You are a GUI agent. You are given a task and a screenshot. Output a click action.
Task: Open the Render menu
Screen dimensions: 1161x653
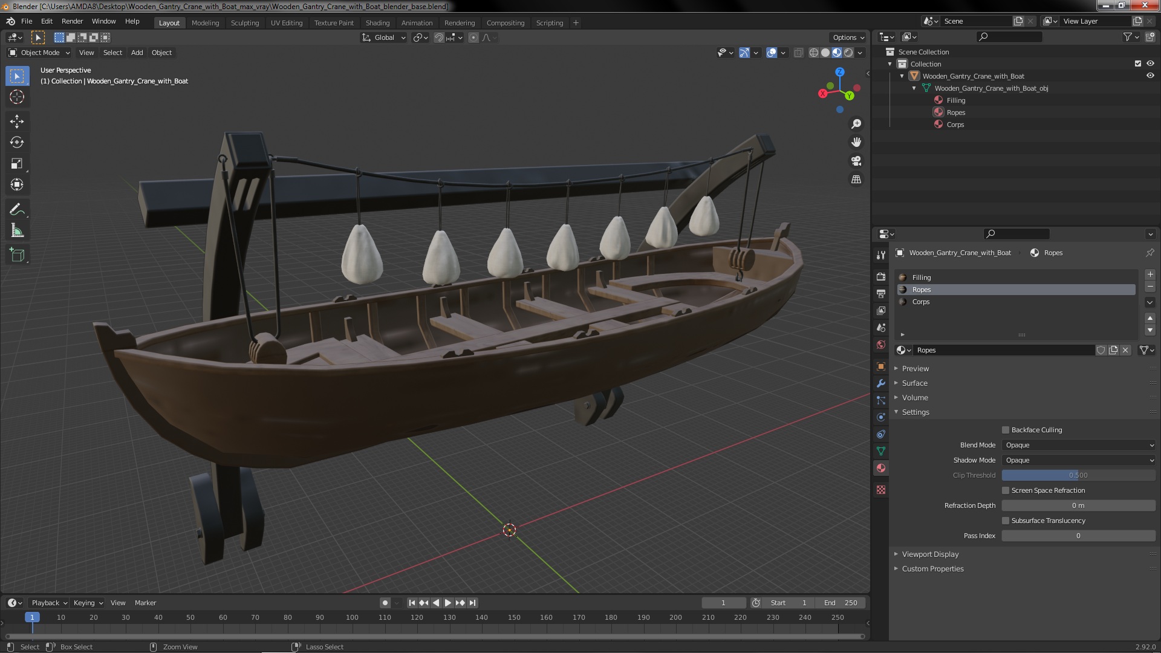click(72, 21)
